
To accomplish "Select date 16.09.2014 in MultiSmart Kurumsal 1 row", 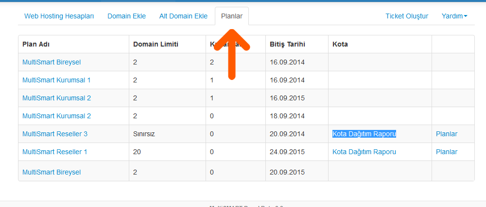I will tap(287, 80).
